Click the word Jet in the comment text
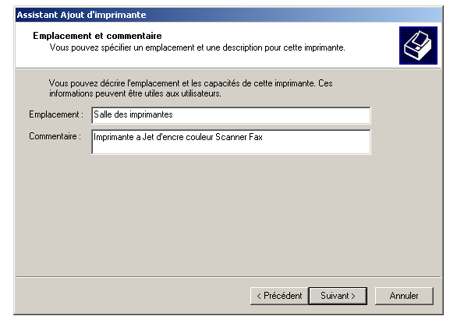 148,137
